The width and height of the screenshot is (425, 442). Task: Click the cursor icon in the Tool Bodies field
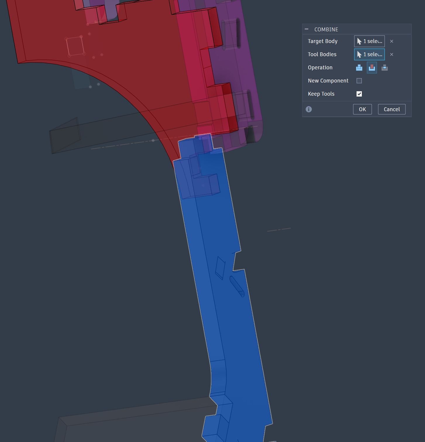(359, 54)
